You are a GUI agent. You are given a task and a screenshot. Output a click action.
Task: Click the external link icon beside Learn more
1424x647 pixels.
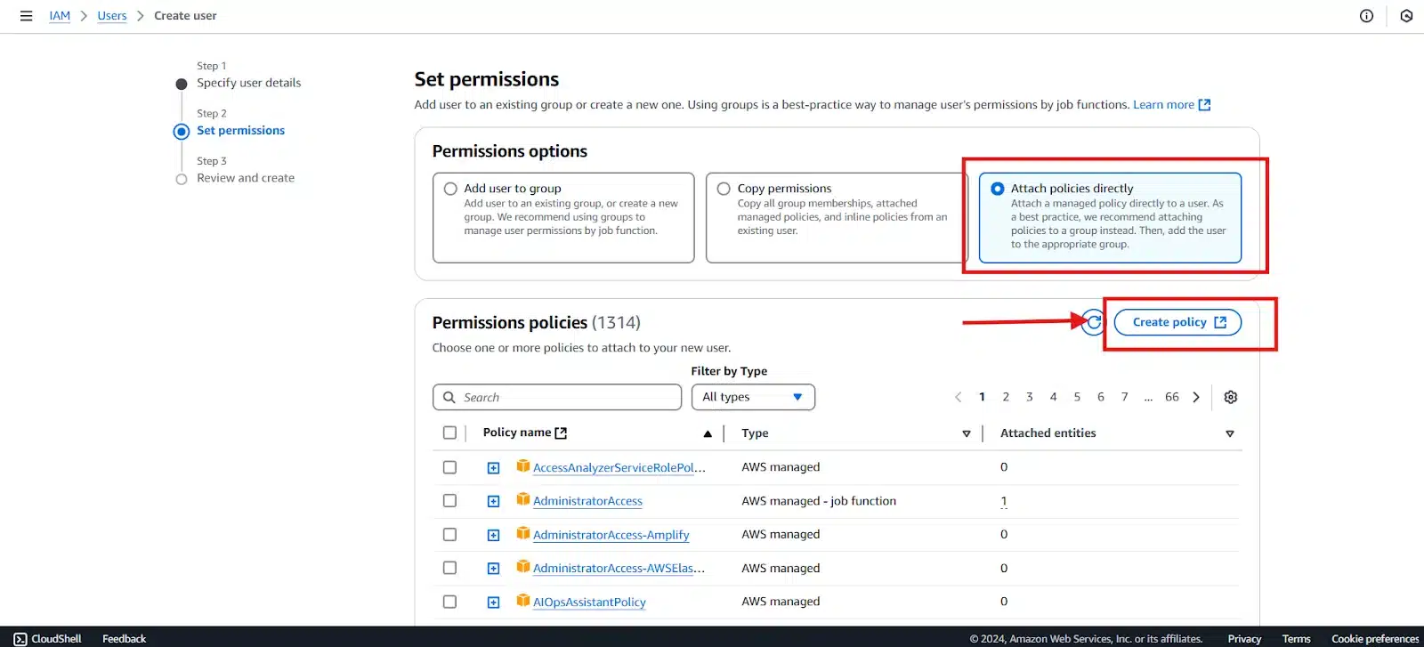[1204, 105]
